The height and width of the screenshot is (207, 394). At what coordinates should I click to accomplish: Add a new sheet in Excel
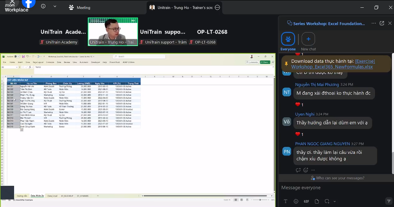point(98,196)
